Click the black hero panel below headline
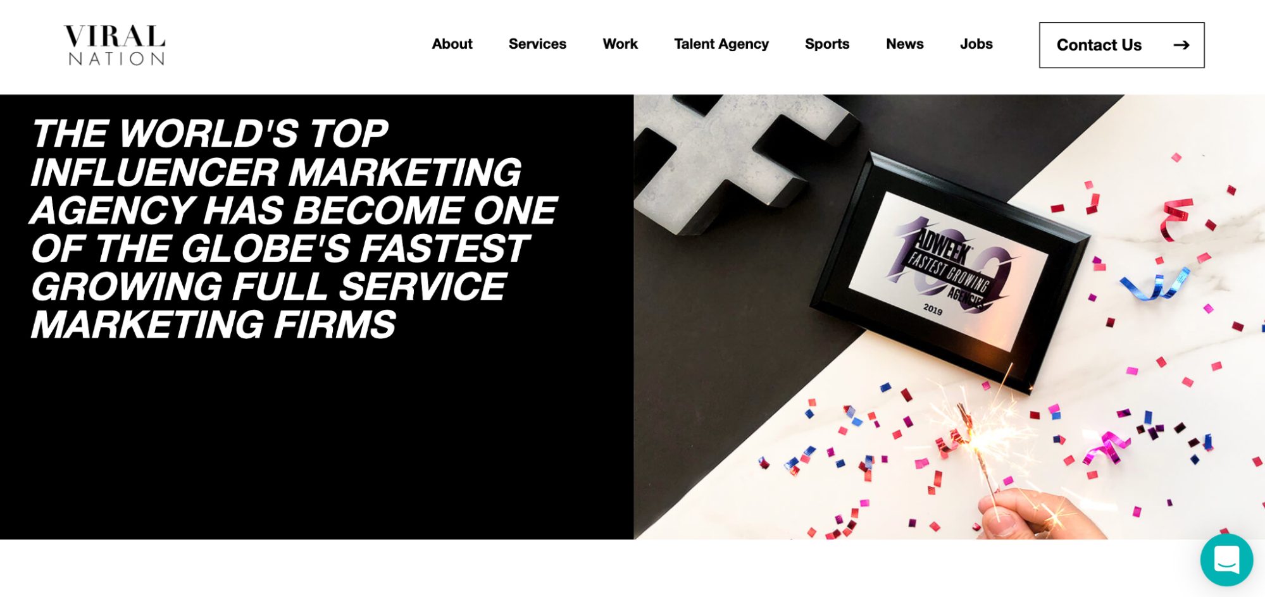 click(316, 443)
